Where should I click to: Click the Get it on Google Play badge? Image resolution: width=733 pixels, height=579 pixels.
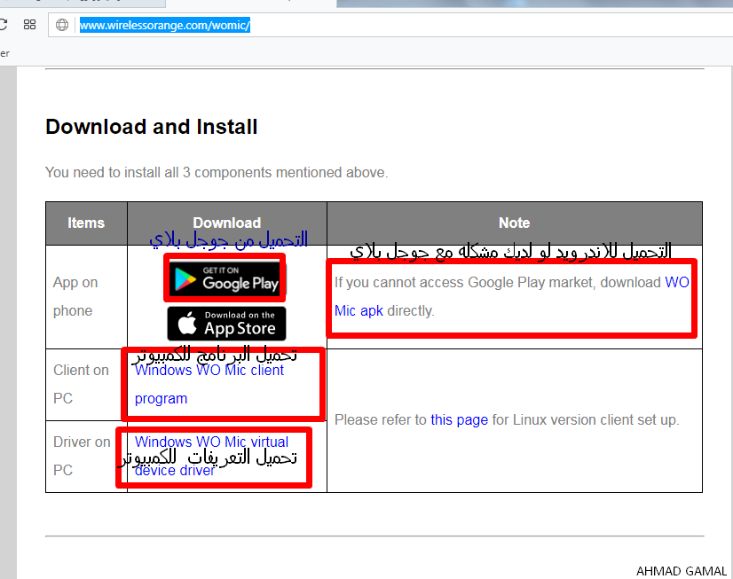point(226,278)
